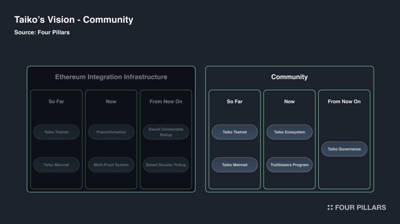Click the Multi-Proof System pill

(111, 165)
